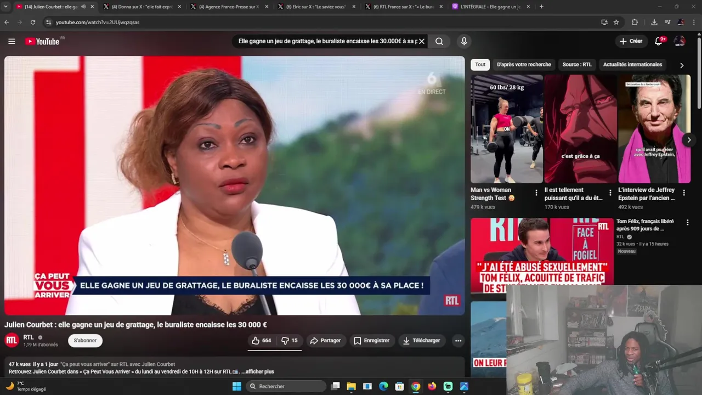Open the notifications bell
The height and width of the screenshot is (395, 702).
coord(659,41)
